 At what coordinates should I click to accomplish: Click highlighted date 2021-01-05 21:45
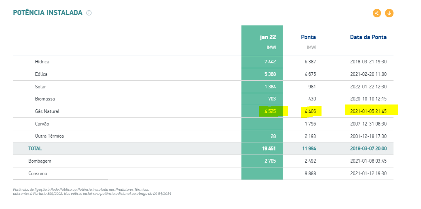(x=368, y=111)
